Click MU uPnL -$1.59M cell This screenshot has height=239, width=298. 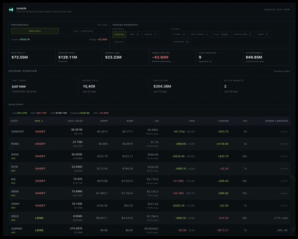point(178,181)
